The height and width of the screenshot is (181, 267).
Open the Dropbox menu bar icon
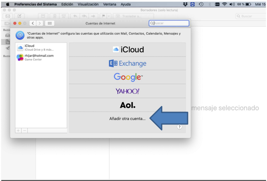point(185,4)
